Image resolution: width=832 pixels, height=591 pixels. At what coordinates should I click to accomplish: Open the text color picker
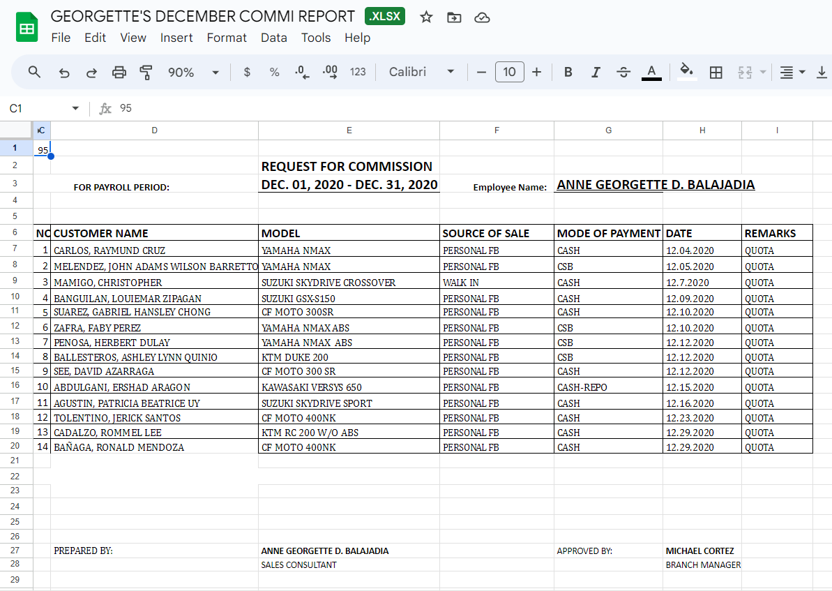coord(651,72)
